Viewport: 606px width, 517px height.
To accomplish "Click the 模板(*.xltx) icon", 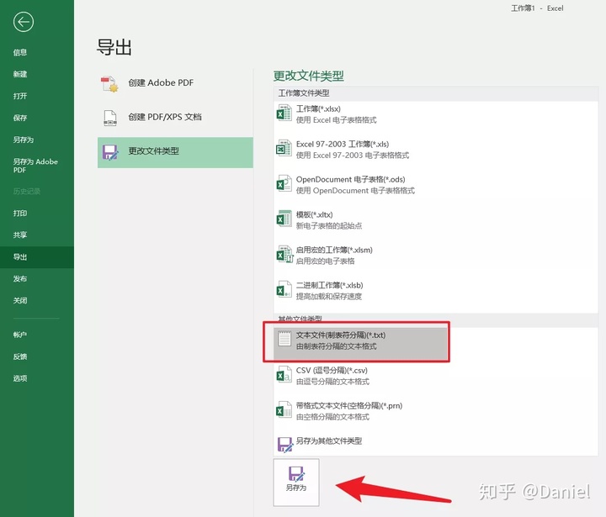I will 284,219.
